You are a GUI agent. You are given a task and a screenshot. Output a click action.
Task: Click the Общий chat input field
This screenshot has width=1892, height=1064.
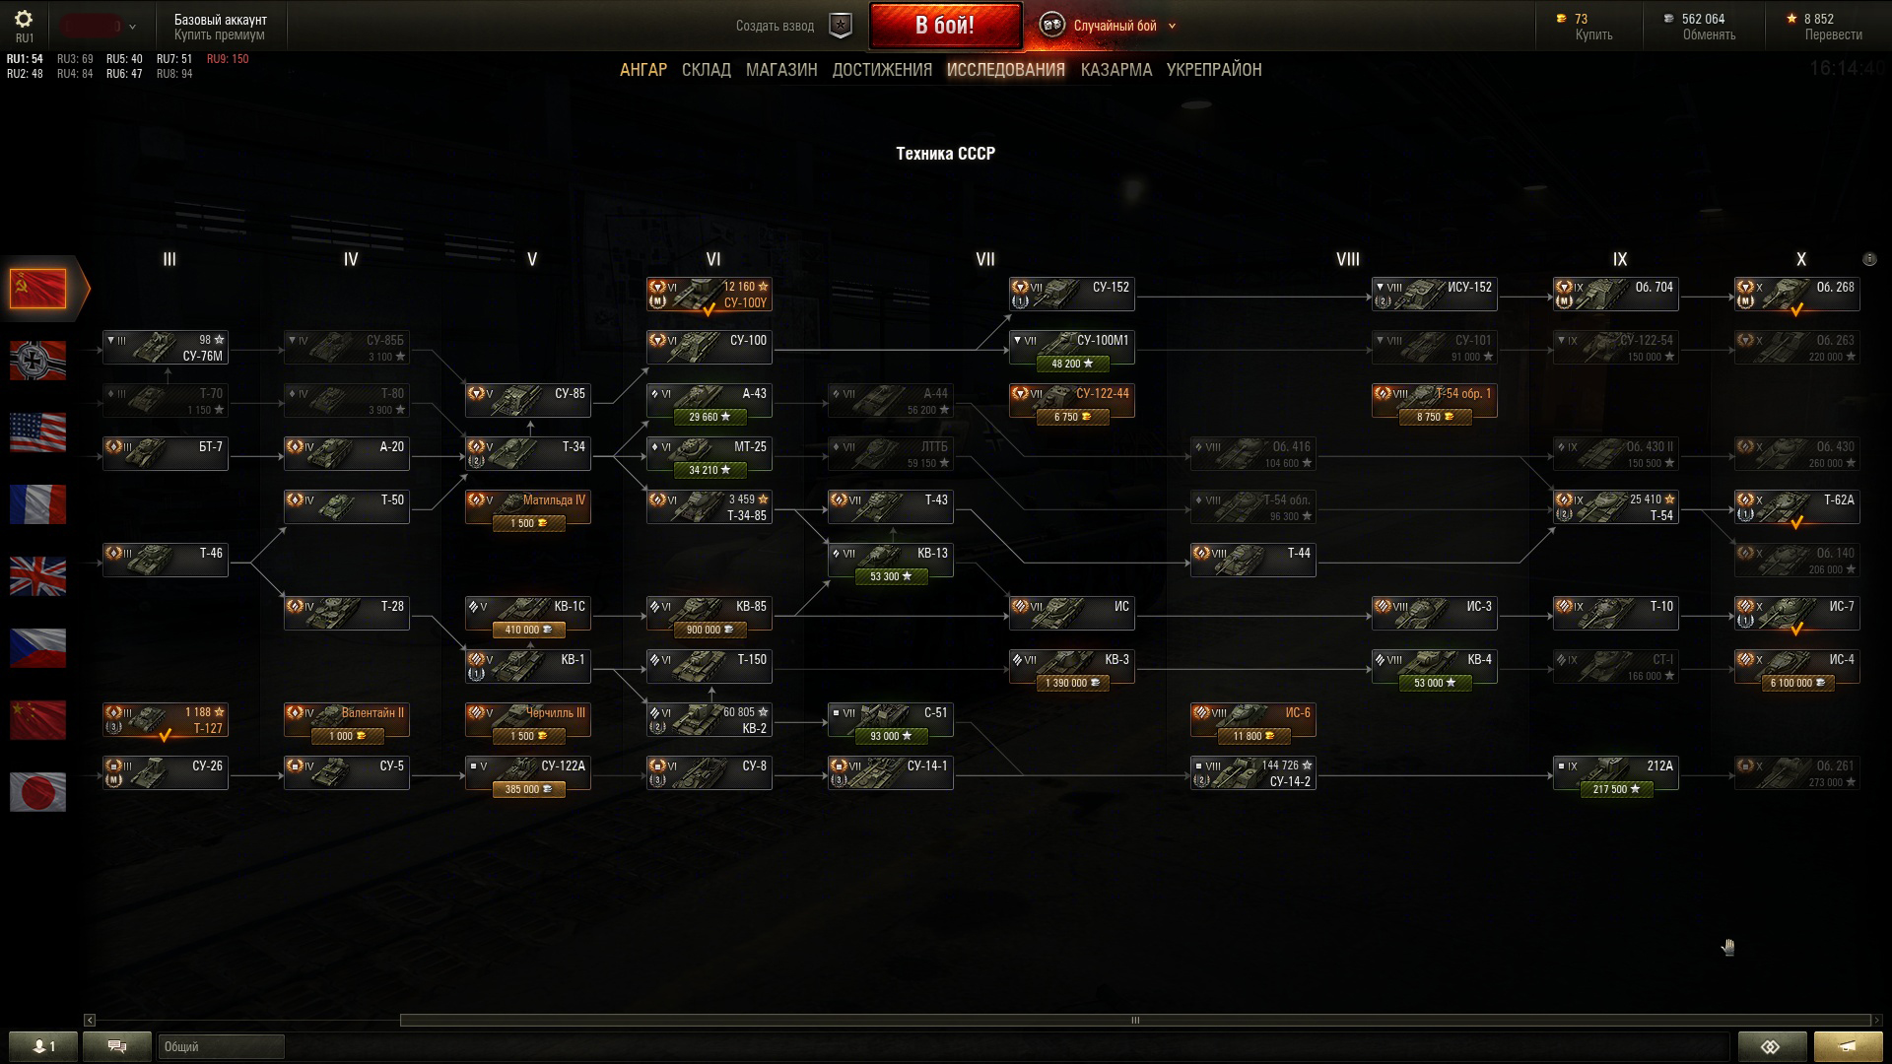[x=221, y=1046]
